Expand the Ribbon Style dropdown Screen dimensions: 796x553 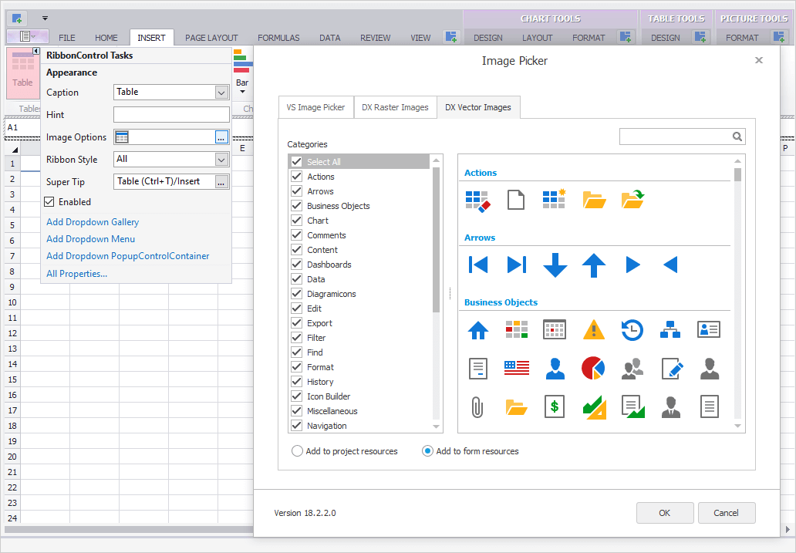221,160
